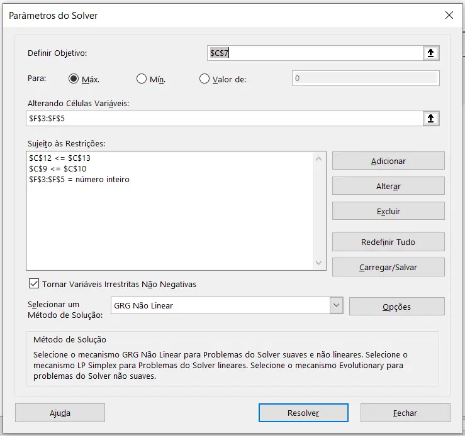The width and height of the screenshot is (465, 436).
Task: Click the range selector icon for variable cells
Action: (430, 118)
